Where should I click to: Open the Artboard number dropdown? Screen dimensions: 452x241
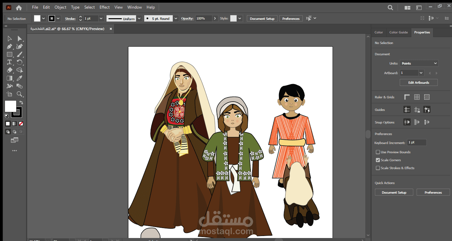tap(421, 73)
